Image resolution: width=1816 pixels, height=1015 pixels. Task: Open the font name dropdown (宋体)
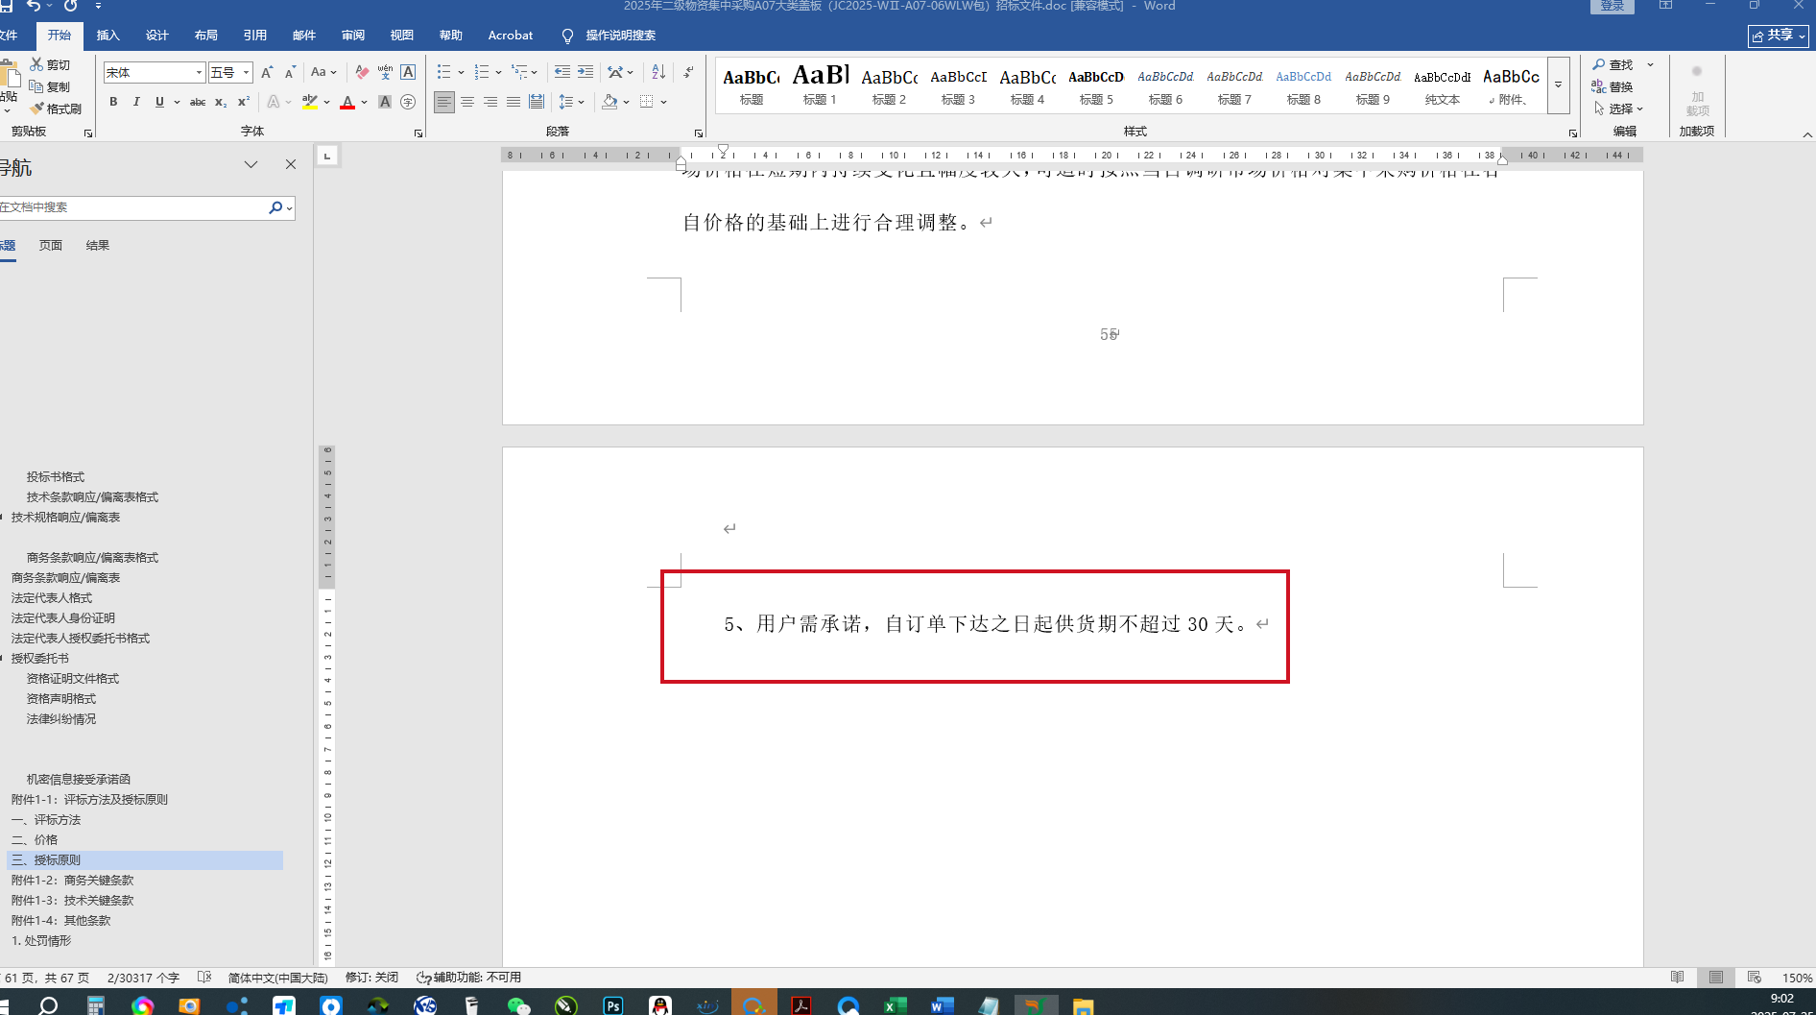click(199, 73)
